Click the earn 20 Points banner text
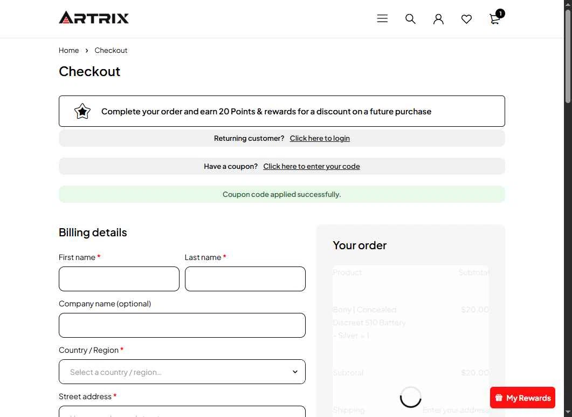 click(x=266, y=112)
